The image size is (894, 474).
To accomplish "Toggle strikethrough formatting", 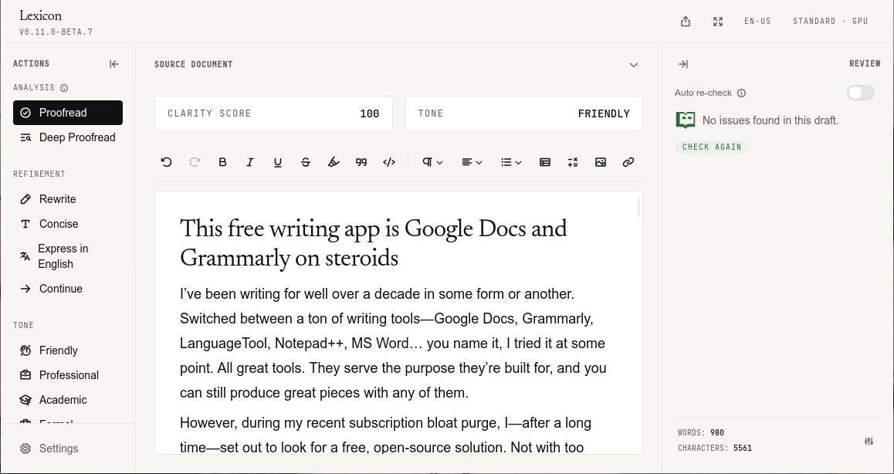I will tap(306, 163).
